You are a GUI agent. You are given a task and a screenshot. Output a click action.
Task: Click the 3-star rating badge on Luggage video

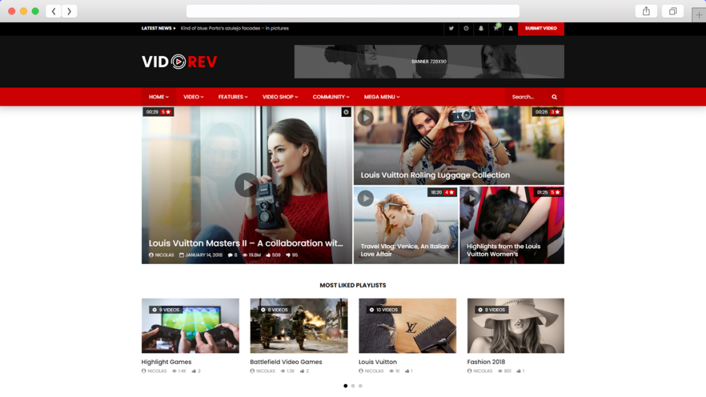555,112
